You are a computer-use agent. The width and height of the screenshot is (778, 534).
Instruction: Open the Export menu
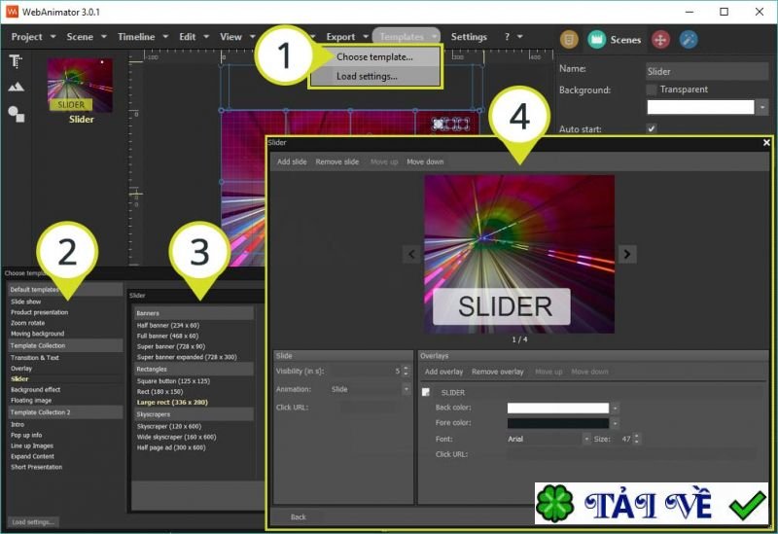[345, 37]
